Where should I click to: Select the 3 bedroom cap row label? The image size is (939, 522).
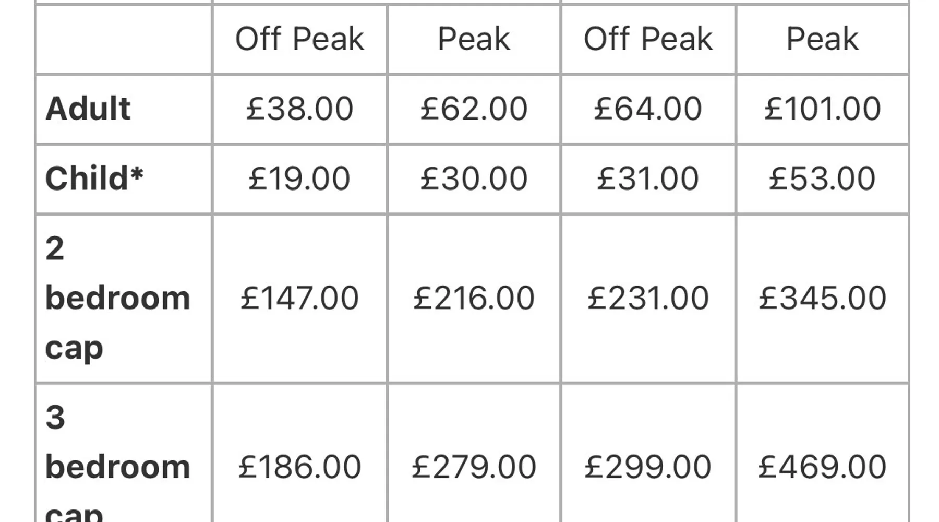(117, 466)
